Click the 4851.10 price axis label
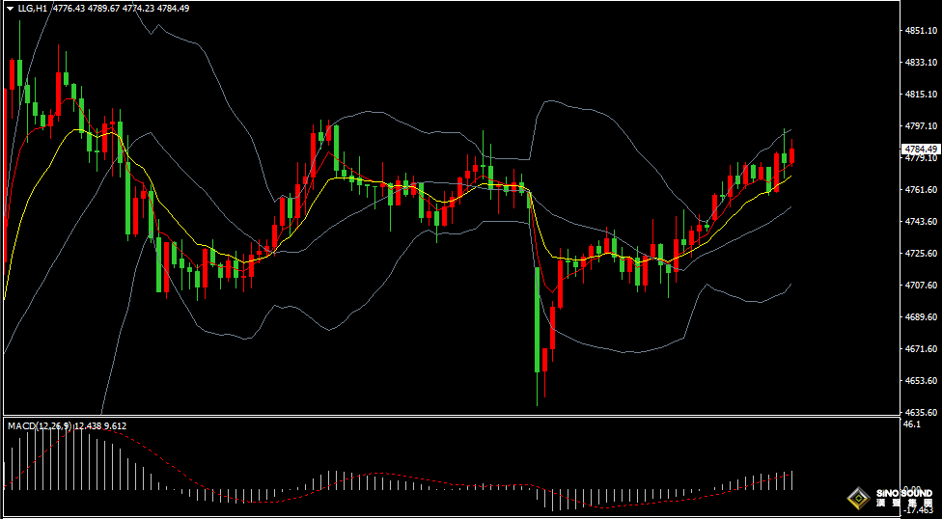The image size is (942, 519). pyautogui.click(x=921, y=31)
